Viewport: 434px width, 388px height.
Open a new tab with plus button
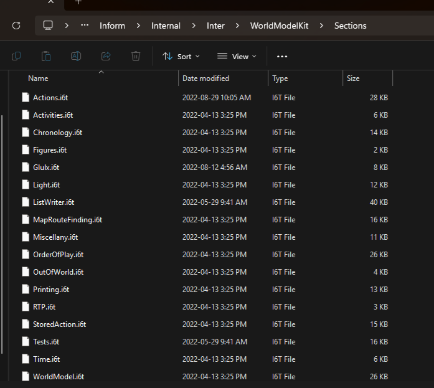78,2
